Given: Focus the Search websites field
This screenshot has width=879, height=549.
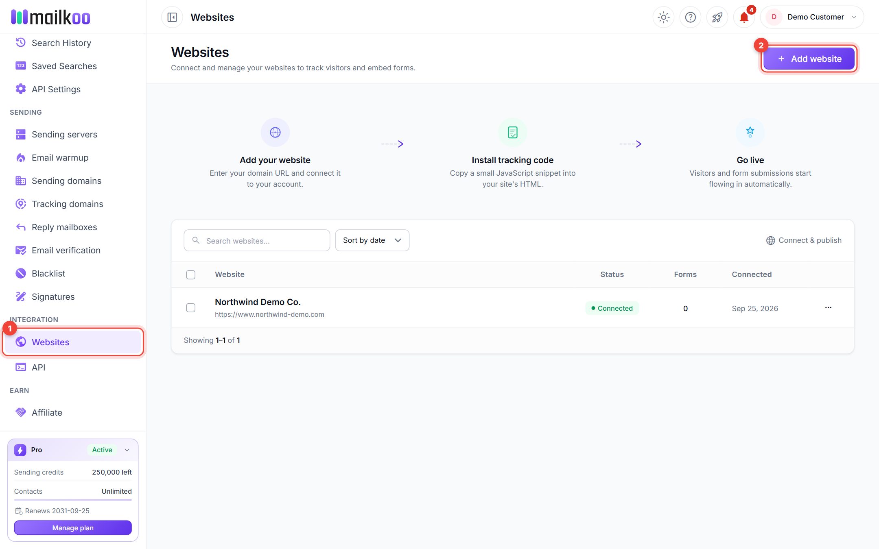Looking at the screenshot, I should pyautogui.click(x=257, y=240).
